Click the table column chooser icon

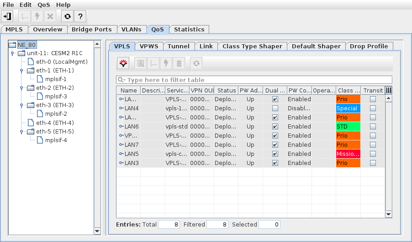[x=389, y=91]
